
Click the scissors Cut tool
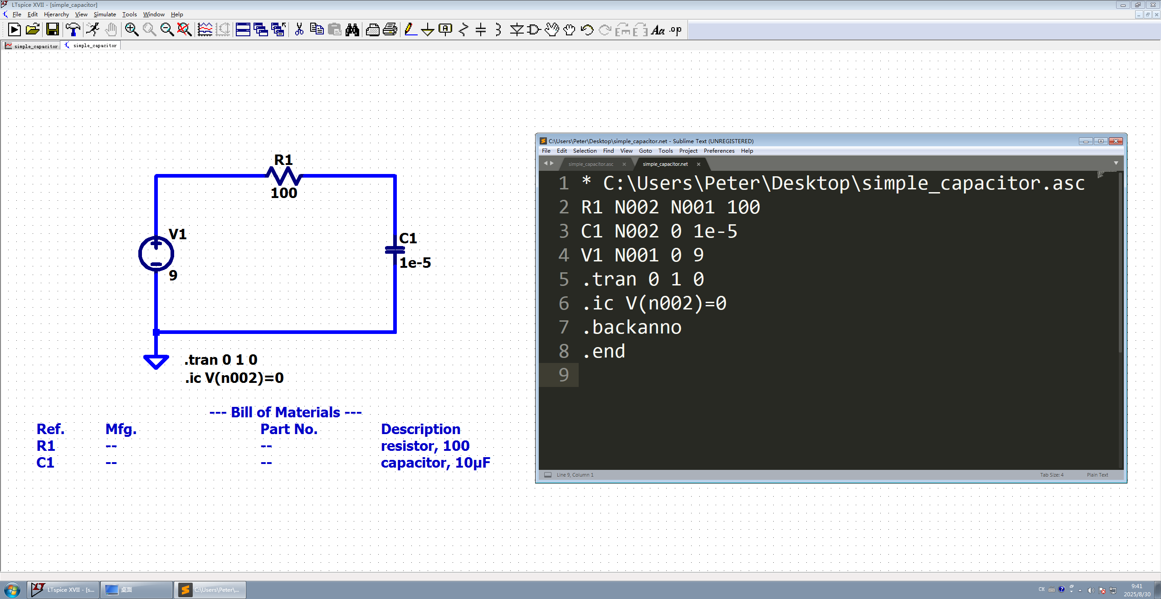(x=299, y=30)
